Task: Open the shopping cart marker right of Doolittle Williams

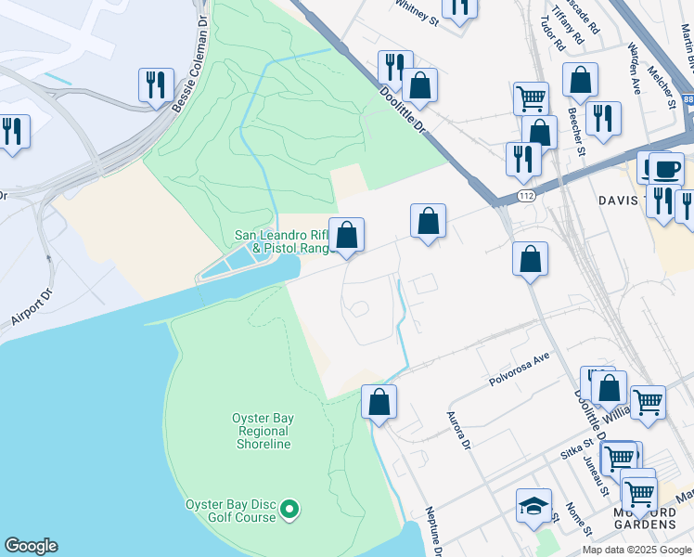Action: tap(648, 402)
